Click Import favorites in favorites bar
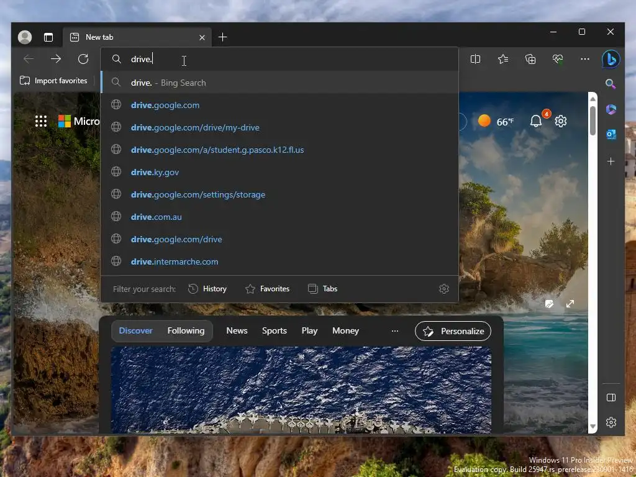This screenshot has height=477, width=636. pos(53,81)
